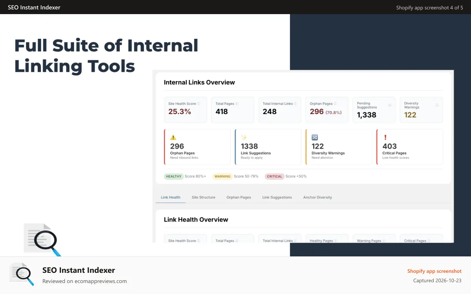This screenshot has width=471, height=294.
Task: Click info icon beside Total Pages in Internal Links Overview
Action: pyautogui.click(x=237, y=104)
